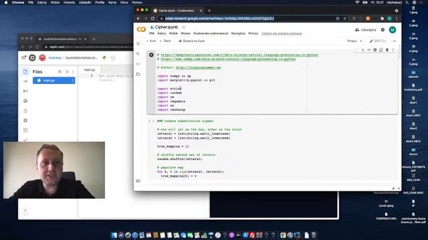Open the Wstaw menu in Colab
Screen dimensions: 428x240
click(x=185, y=33)
